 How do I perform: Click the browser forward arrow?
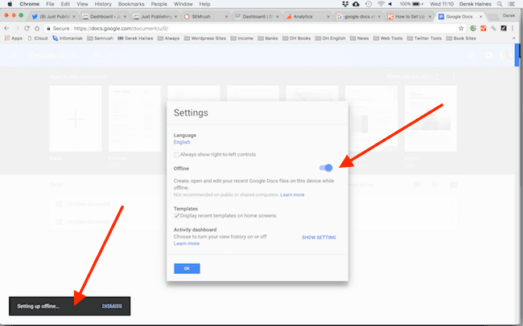17,28
